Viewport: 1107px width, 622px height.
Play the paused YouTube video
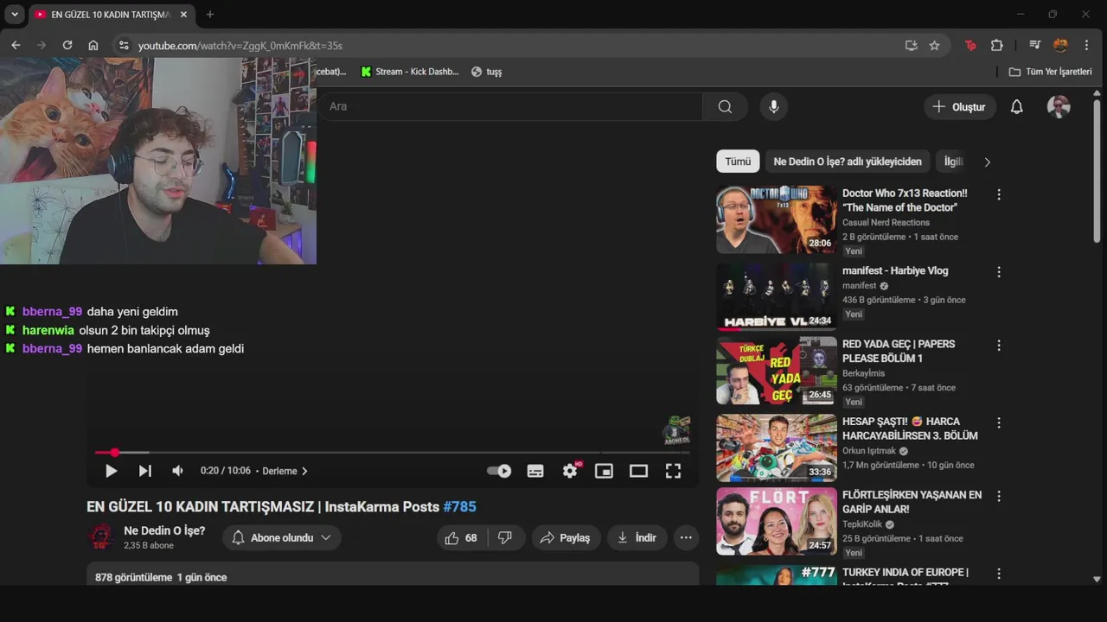click(111, 471)
